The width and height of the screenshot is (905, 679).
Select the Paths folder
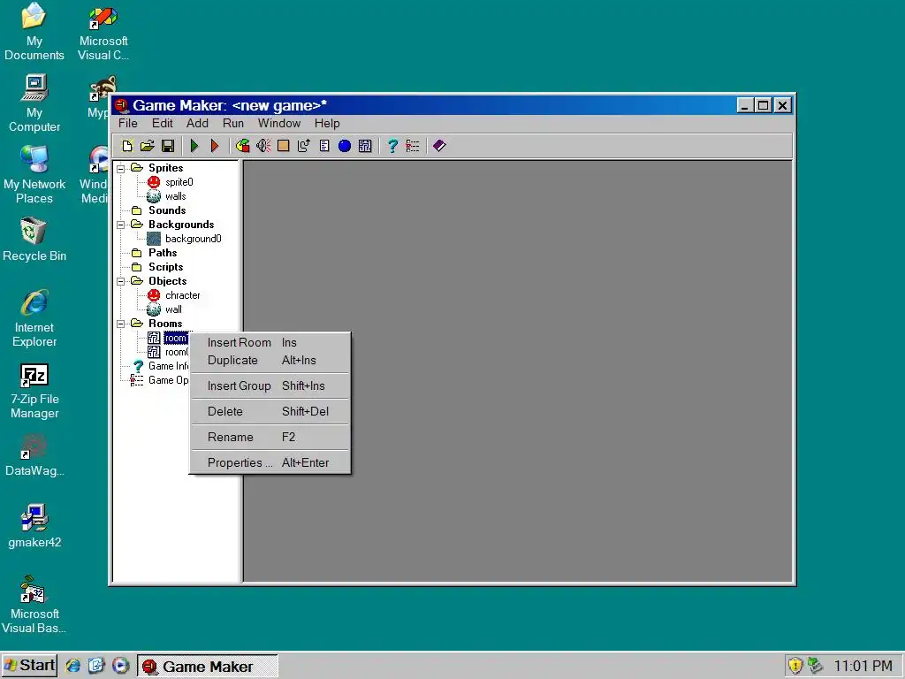(163, 252)
